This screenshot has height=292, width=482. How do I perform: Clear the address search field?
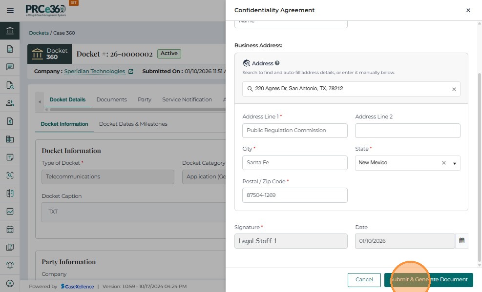point(454,89)
